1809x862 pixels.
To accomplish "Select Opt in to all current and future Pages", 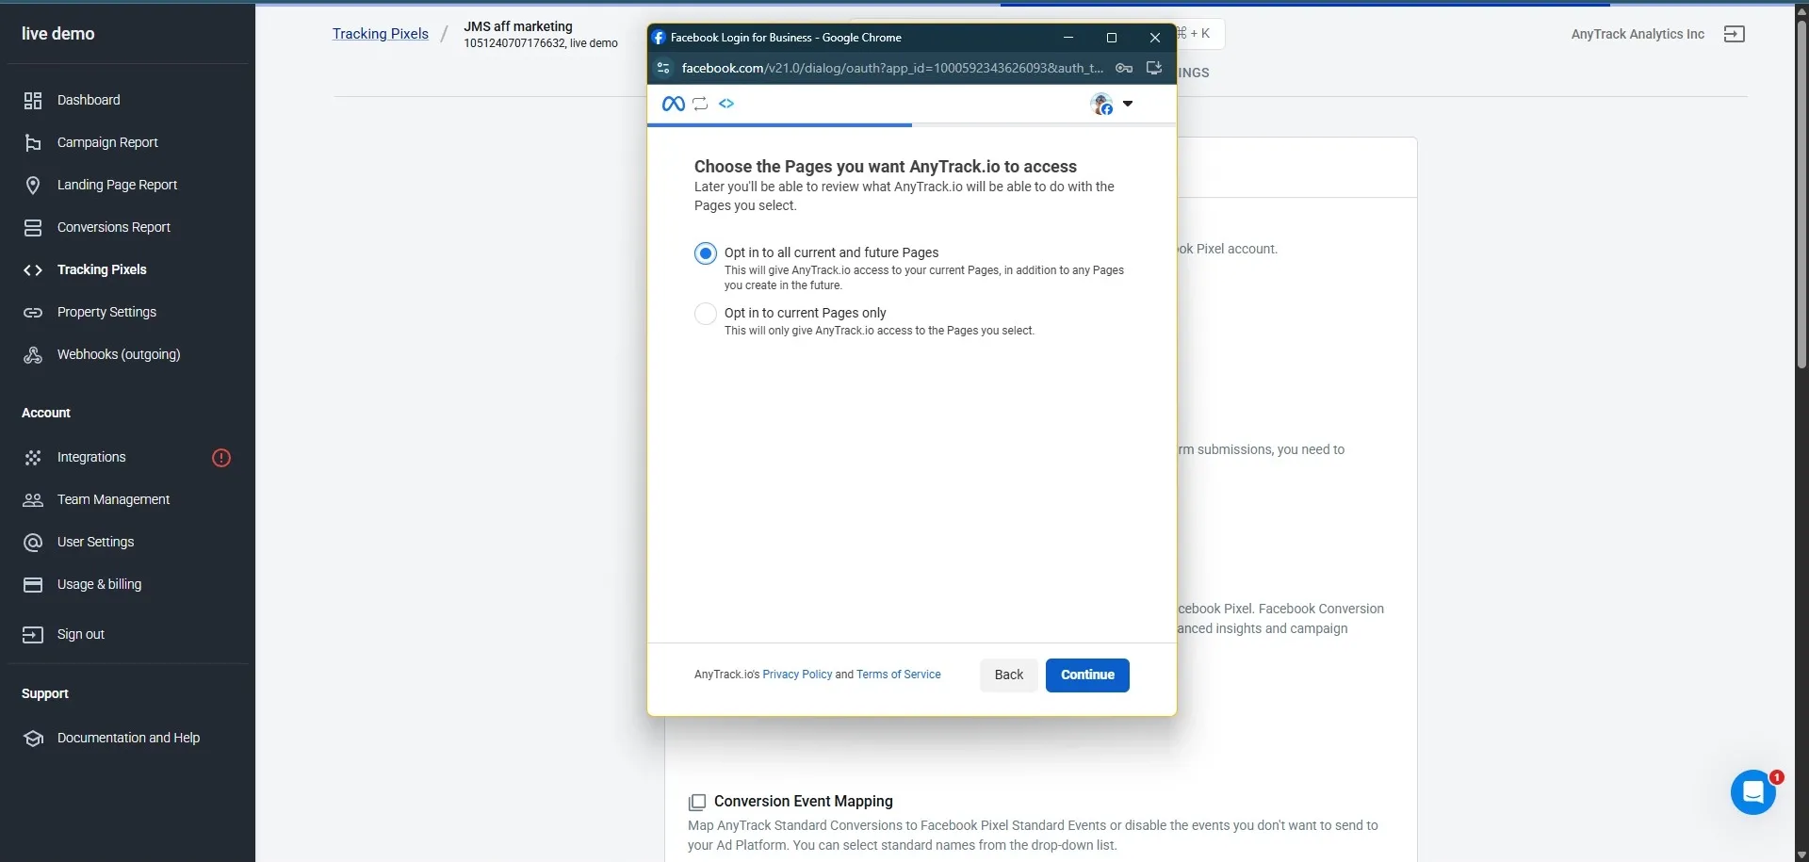I will click(706, 253).
